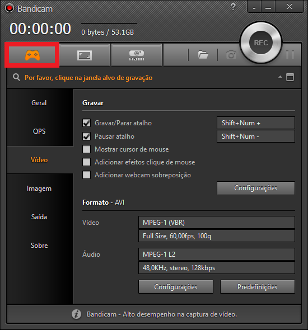Click the Shift+Num + hotkey field

pos(256,123)
